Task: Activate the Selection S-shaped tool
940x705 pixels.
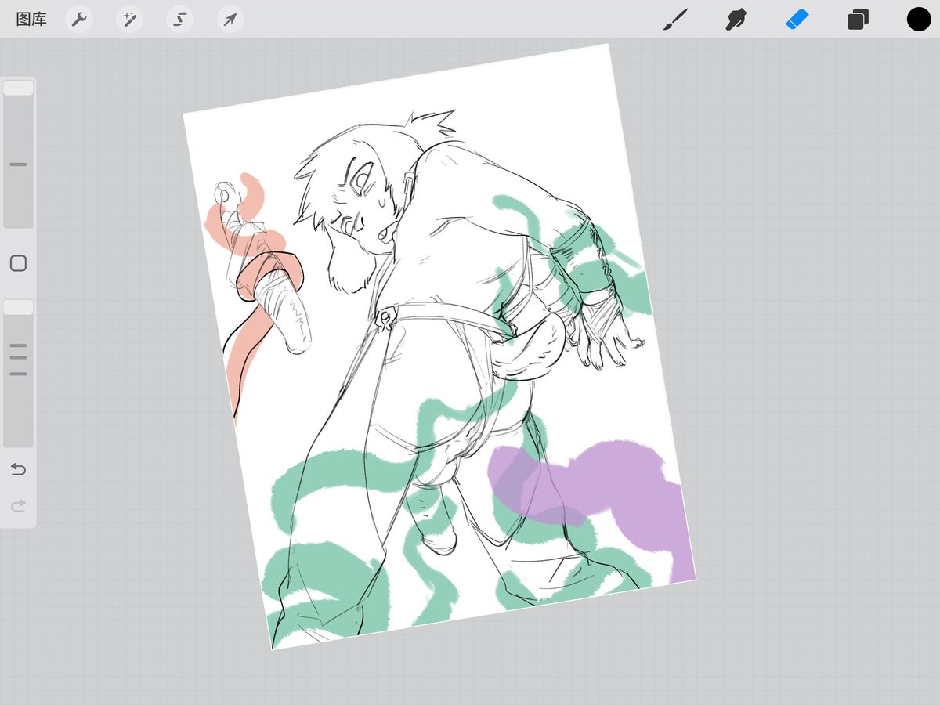Action: pos(179,19)
